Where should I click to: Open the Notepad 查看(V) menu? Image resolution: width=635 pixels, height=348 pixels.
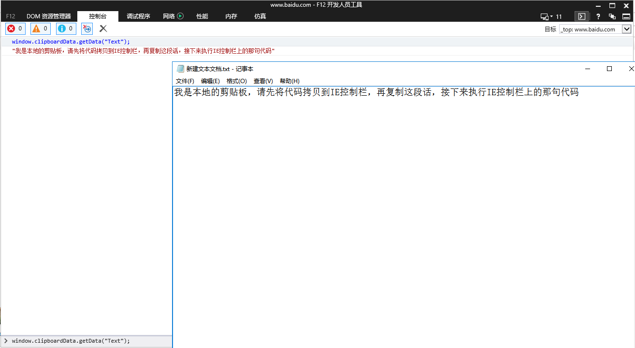(263, 81)
